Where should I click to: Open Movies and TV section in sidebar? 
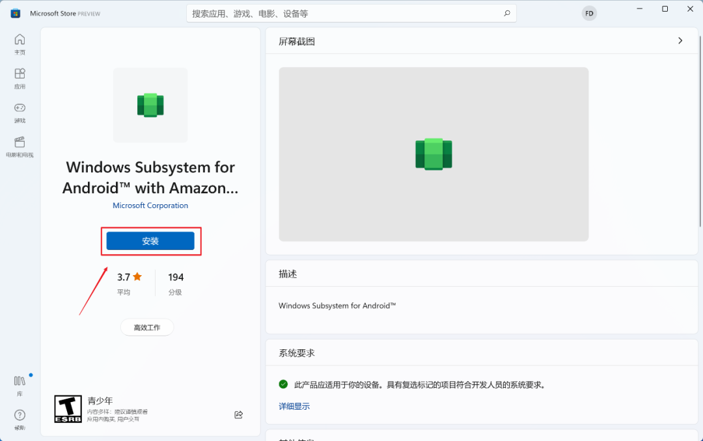20,147
